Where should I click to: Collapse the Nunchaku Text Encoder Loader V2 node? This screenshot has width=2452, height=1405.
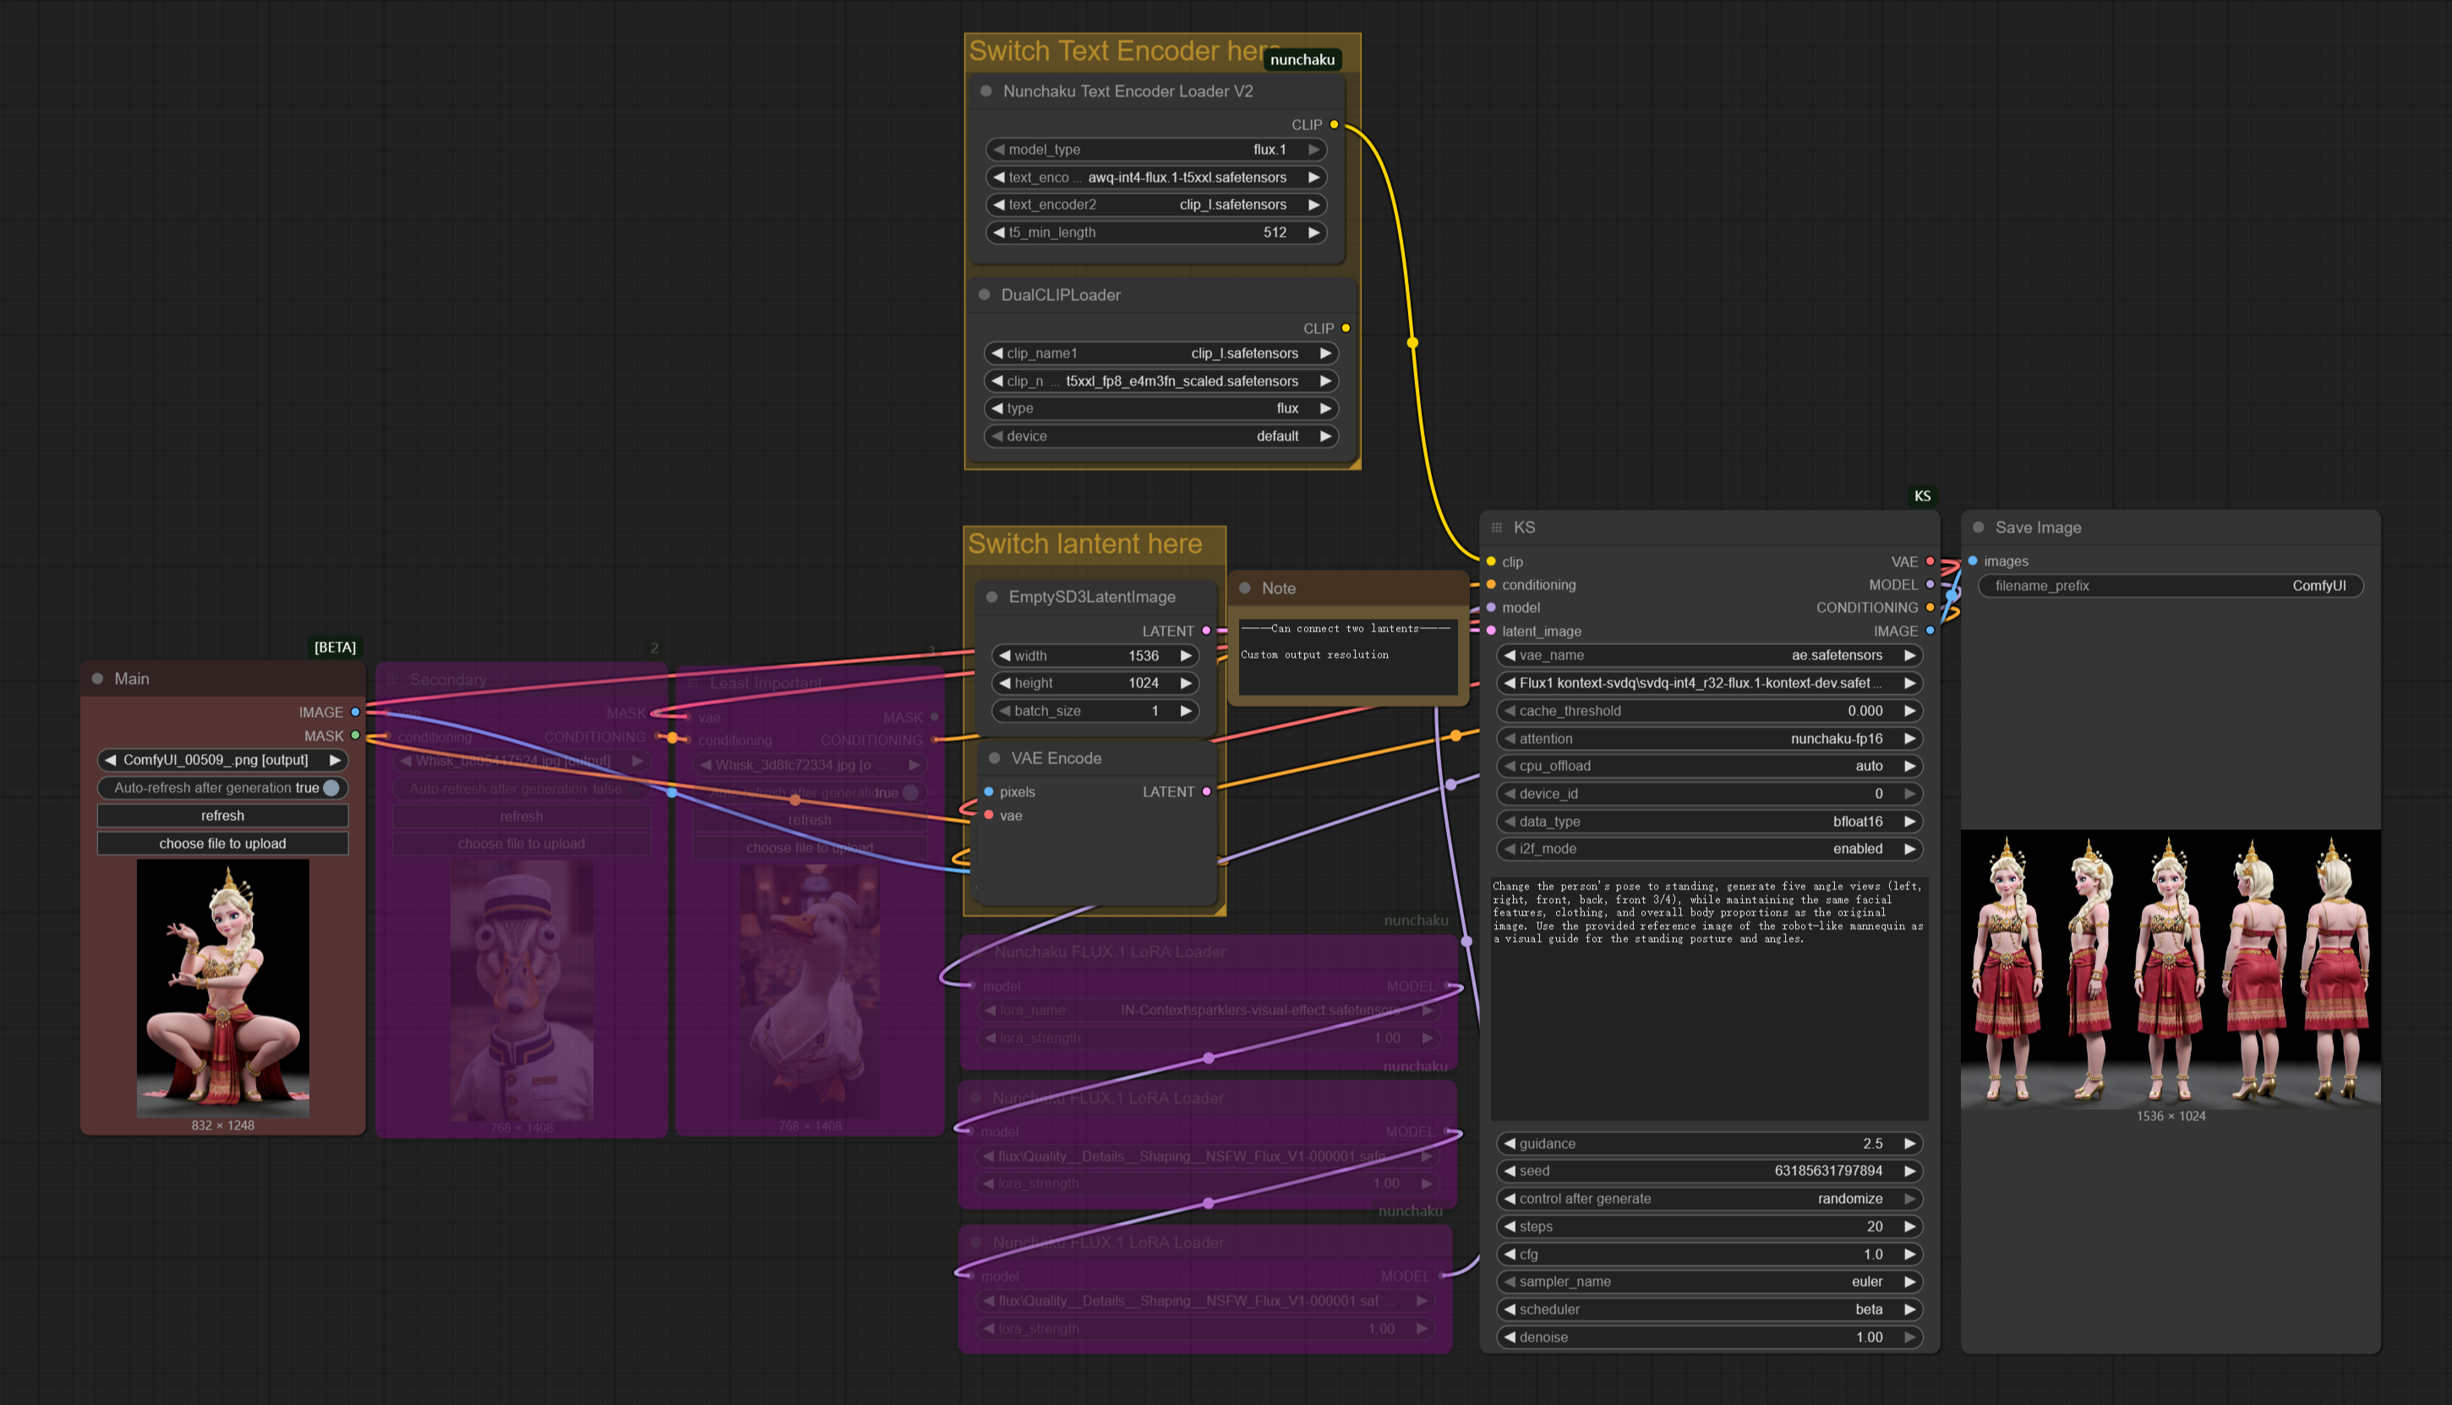pyautogui.click(x=986, y=91)
